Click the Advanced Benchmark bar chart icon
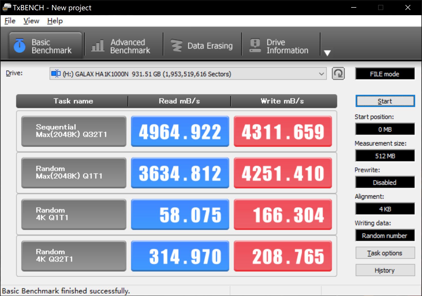Image resolution: width=422 pixels, height=296 pixels. pos(98,46)
